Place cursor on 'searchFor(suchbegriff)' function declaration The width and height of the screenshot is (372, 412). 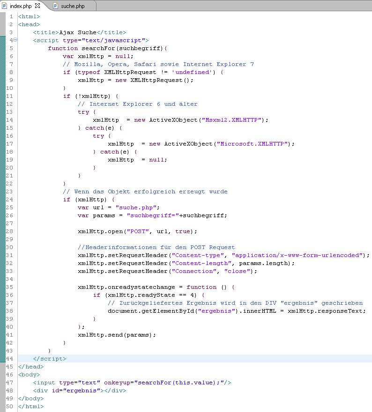click(122, 48)
